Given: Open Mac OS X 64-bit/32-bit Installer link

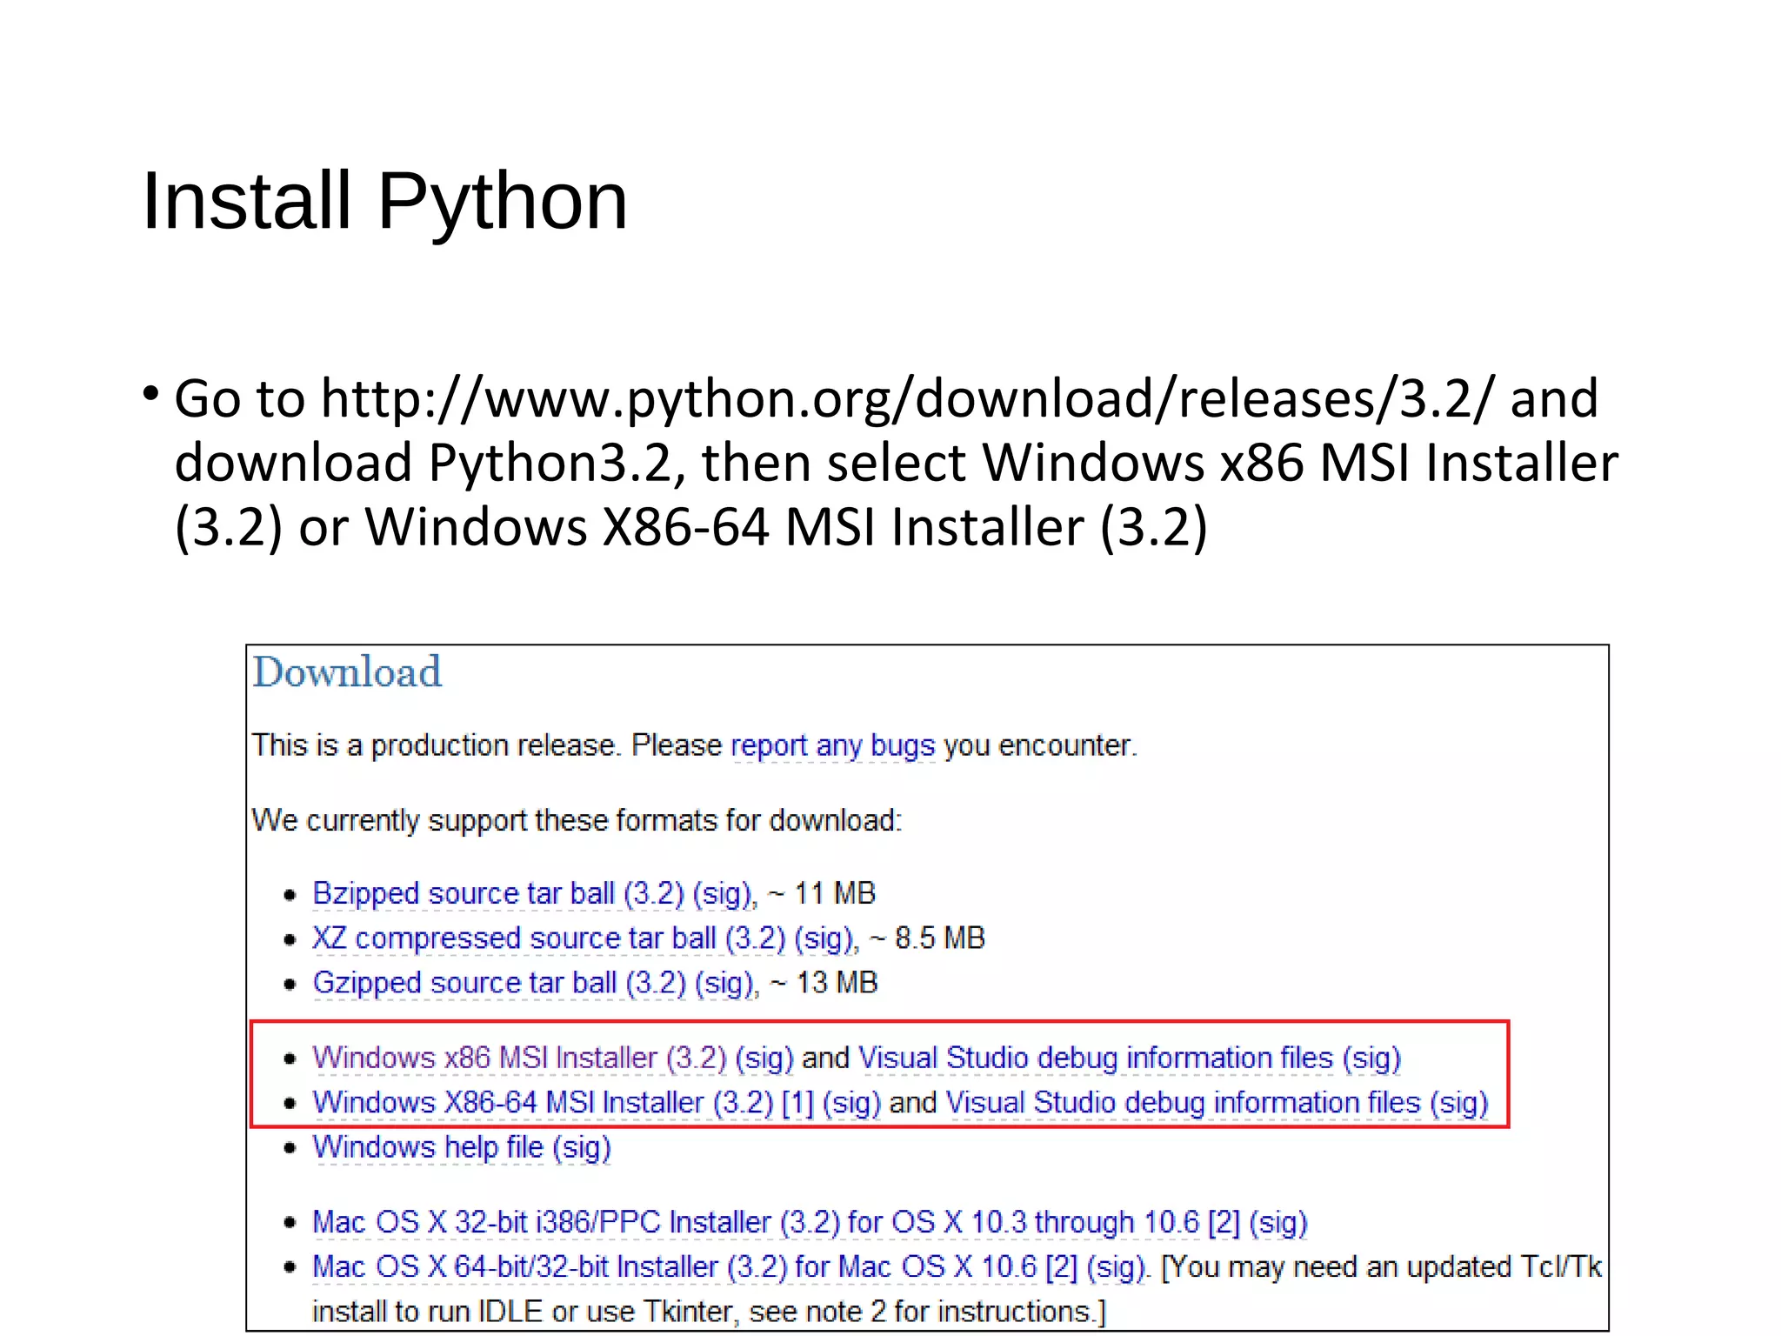Looking at the screenshot, I should tap(674, 1266).
